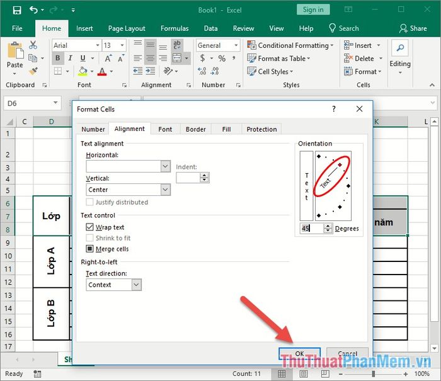Image resolution: width=441 pixels, height=381 pixels.
Task: Uncheck the Wrap text checkbox
Action: click(89, 227)
